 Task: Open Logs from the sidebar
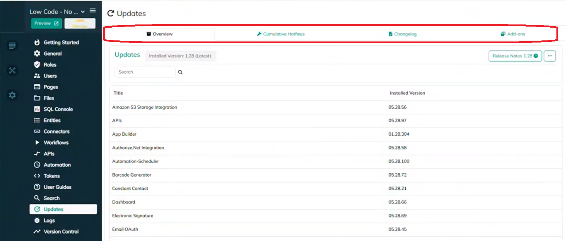tap(49, 220)
